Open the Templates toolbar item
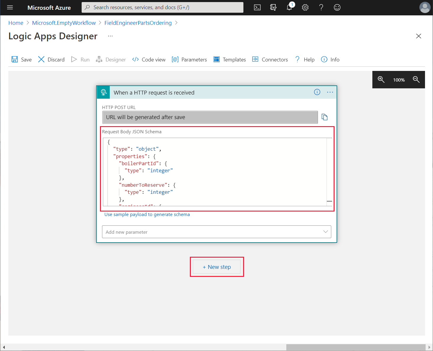433x351 pixels. 230,59
